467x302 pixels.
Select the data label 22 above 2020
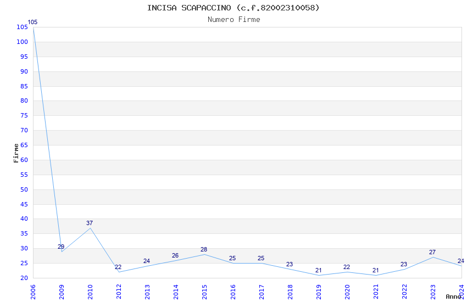[x=347, y=267]
